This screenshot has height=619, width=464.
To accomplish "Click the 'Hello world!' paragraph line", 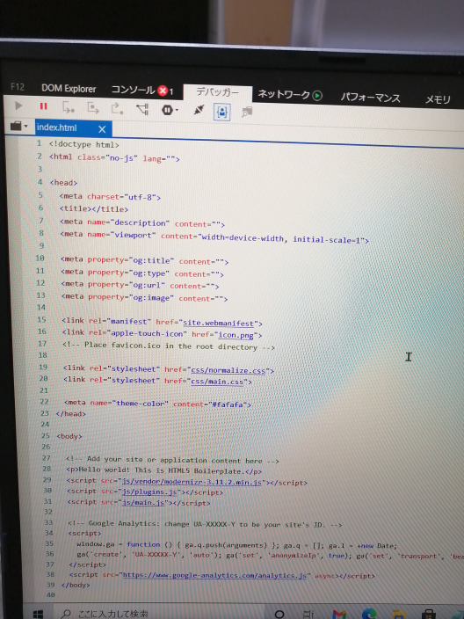I will coord(163,470).
